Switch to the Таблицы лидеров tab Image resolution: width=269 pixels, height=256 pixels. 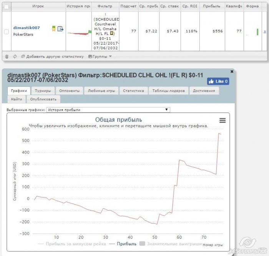pyautogui.click(x=168, y=91)
